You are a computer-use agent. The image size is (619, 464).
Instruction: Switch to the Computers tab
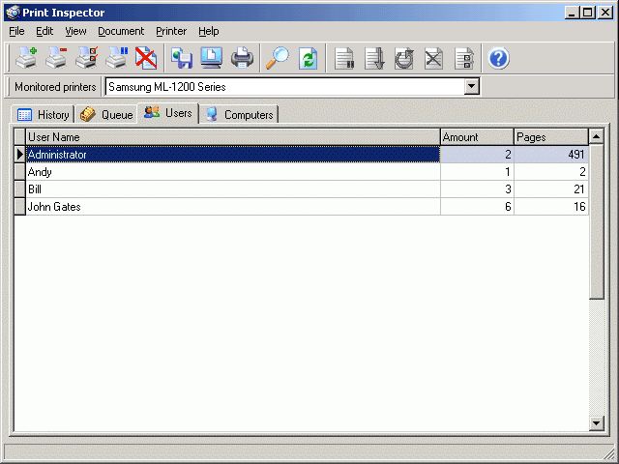click(239, 114)
